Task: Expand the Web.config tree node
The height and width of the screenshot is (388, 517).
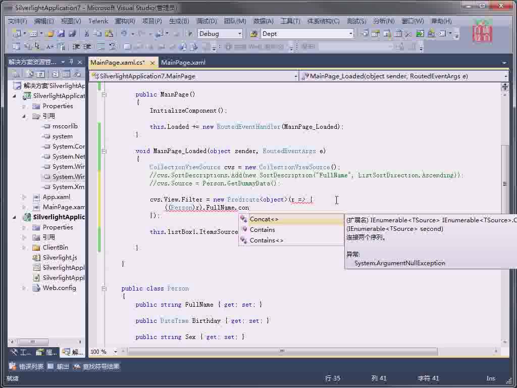Action: [x=24, y=288]
